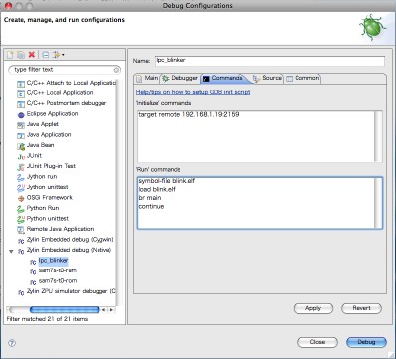Select Java Applet configuration type

point(43,124)
